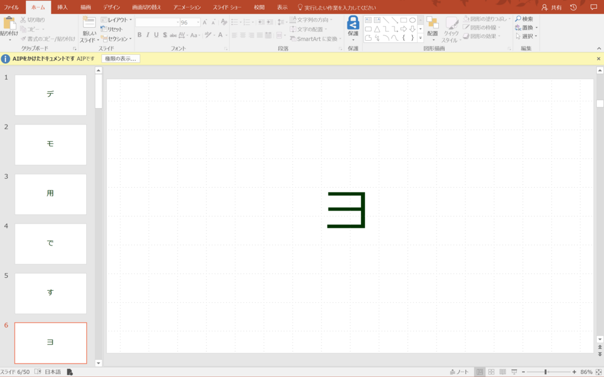Click the information icon in AIP bar
The image size is (604, 377).
click(x=5, y=58)
